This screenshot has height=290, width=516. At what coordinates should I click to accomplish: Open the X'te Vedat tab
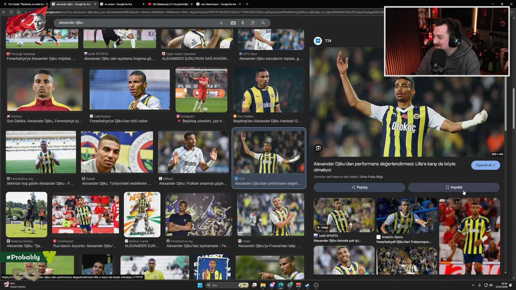pos(25,4)
